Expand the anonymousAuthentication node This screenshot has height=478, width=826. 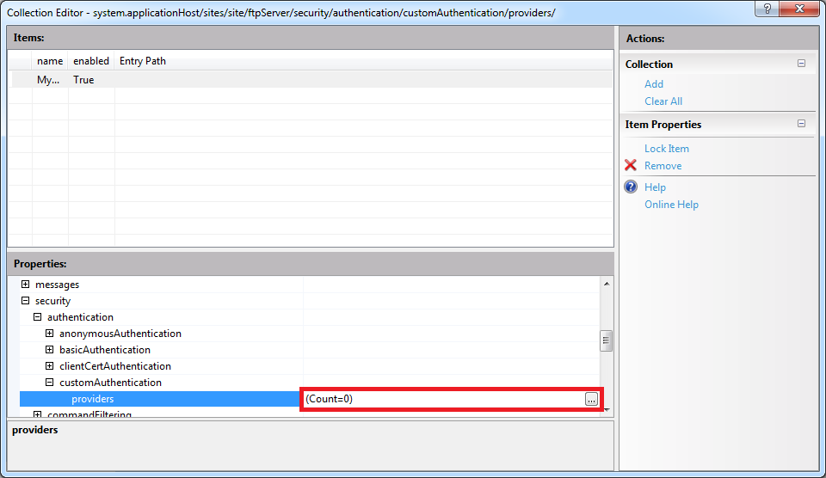(x=50, y=334)
